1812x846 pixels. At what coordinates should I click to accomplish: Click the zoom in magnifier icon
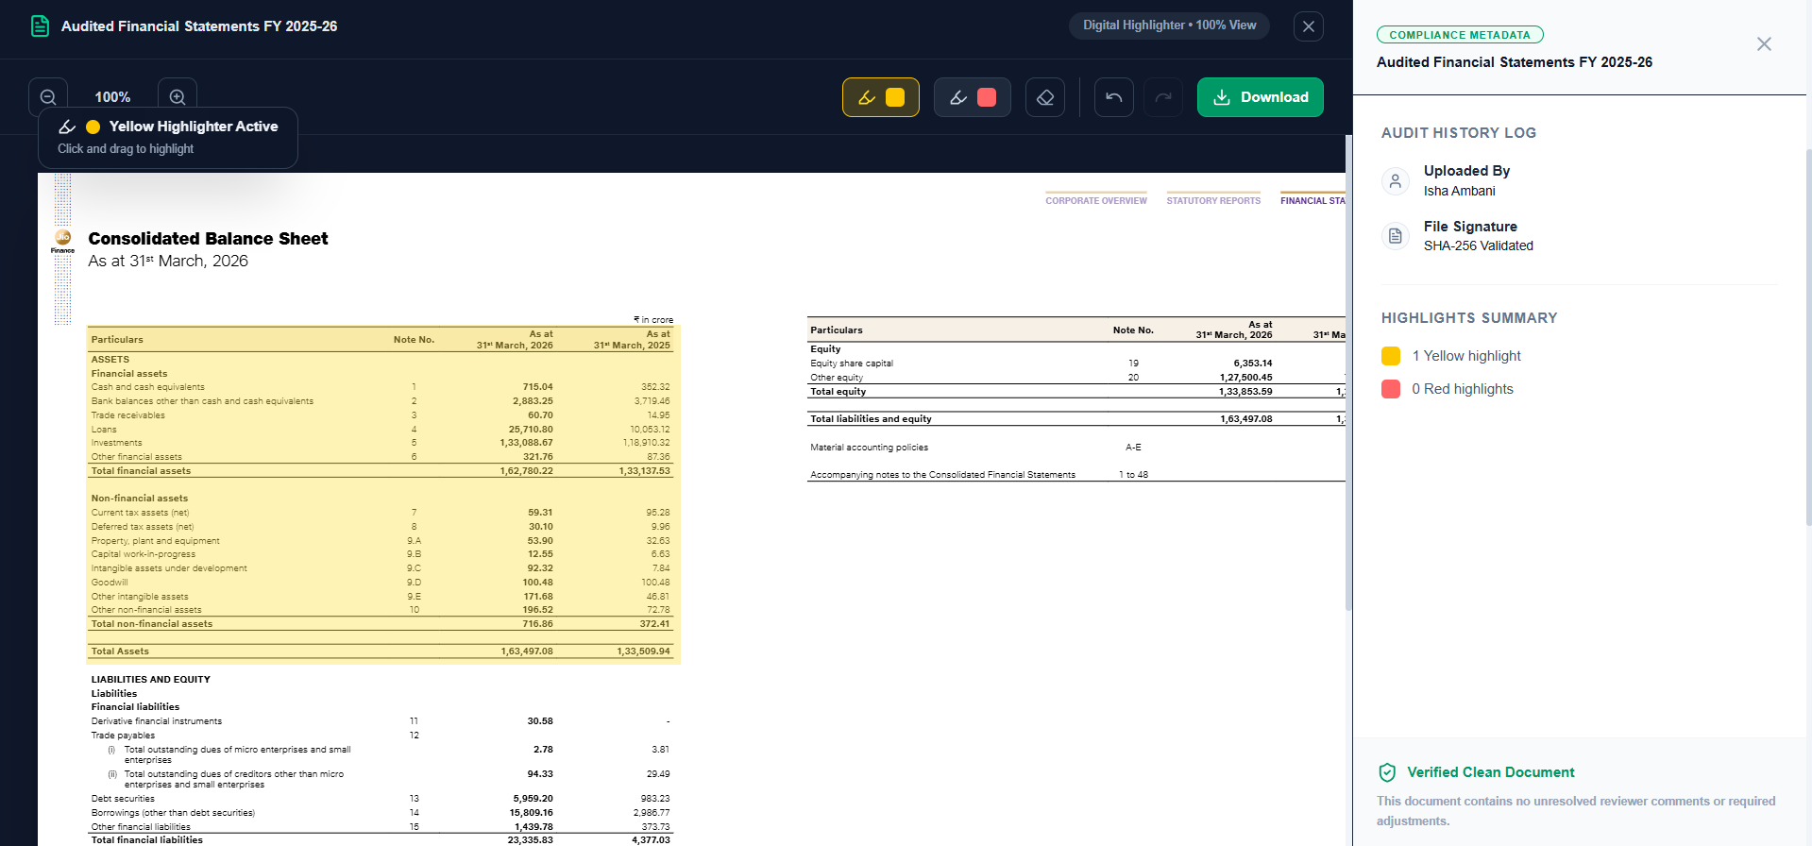[x=178, y=97]
